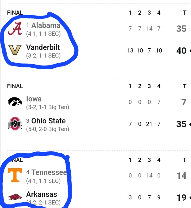
Task: Click the Alabama crimson A logo
Action: [x=15, y=29]
